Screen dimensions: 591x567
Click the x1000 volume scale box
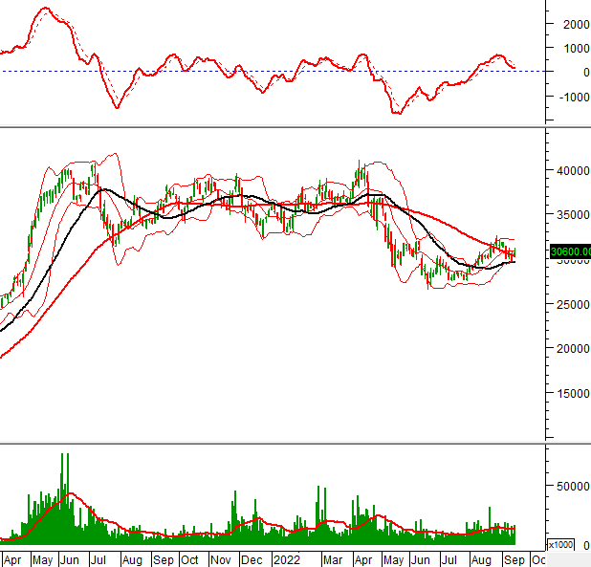pos(560,544)
